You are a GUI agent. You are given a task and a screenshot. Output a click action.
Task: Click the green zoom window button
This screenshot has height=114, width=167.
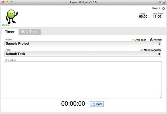11,2
